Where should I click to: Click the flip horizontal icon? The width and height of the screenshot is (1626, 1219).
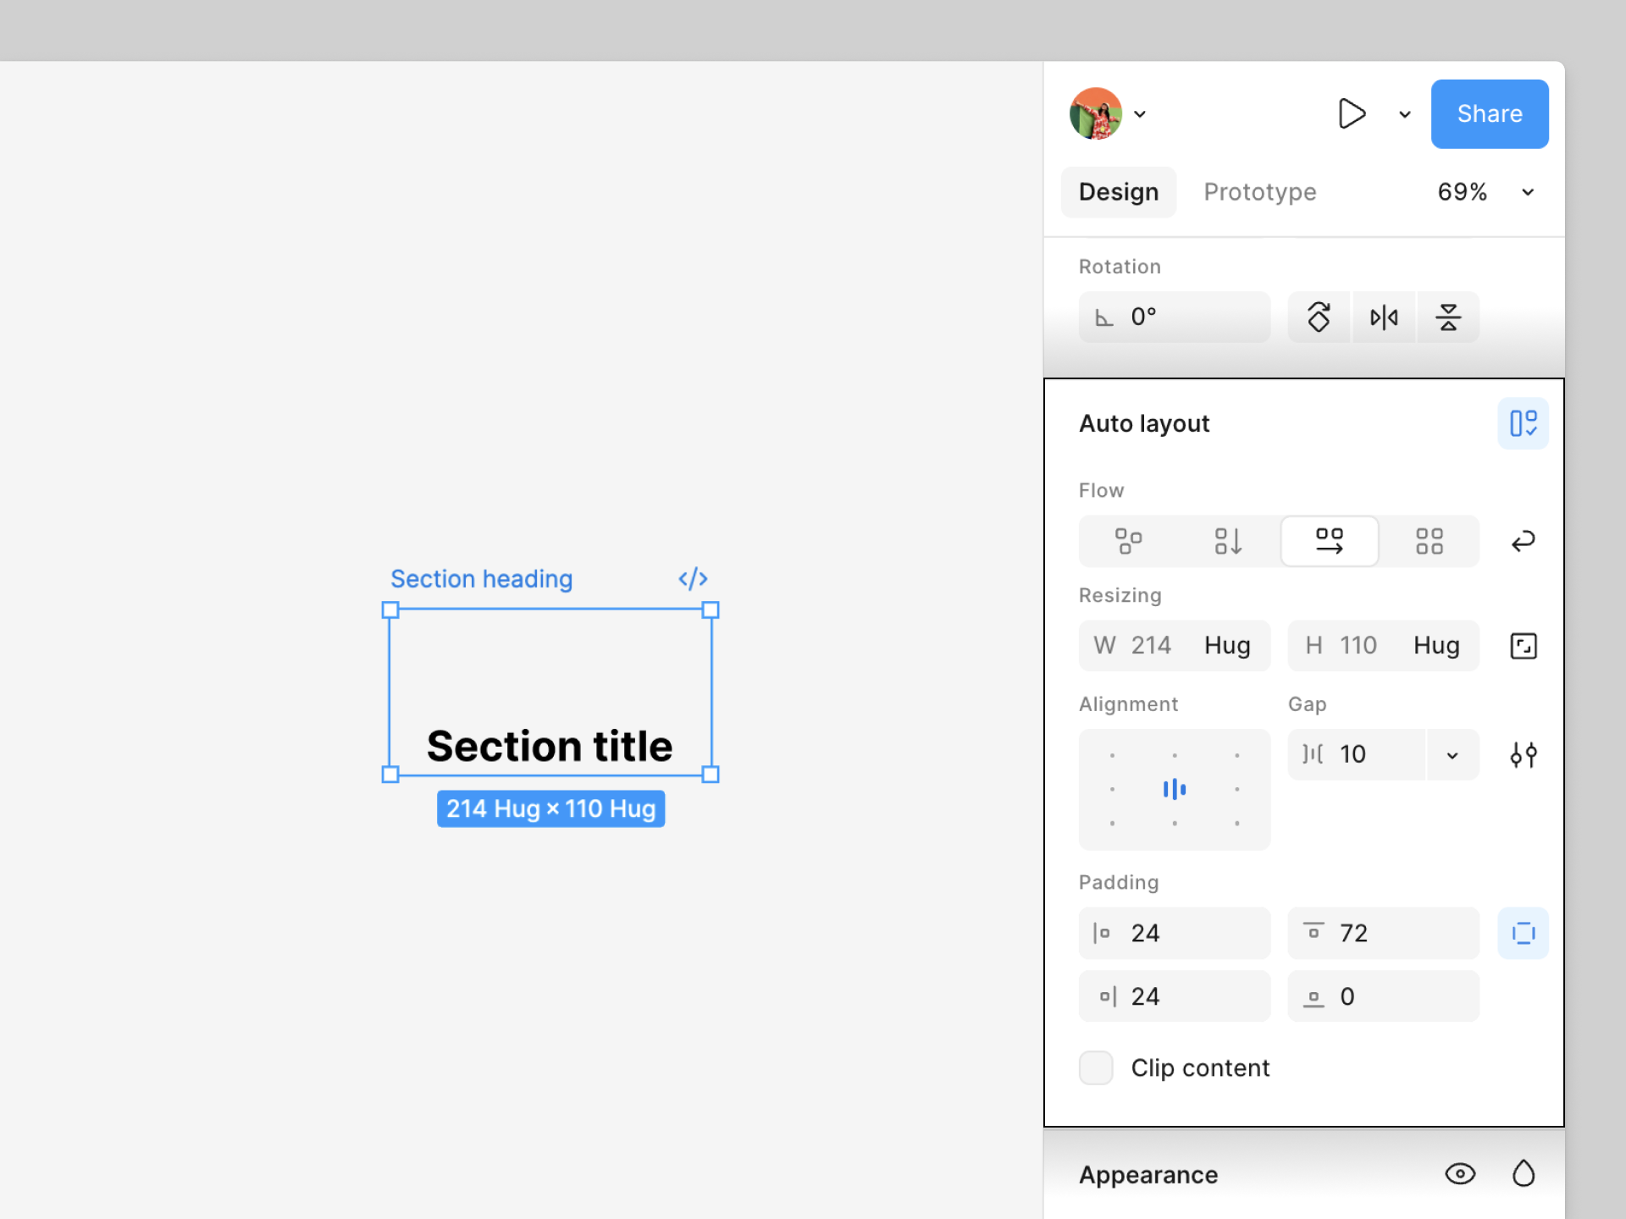click(1384, 317)
